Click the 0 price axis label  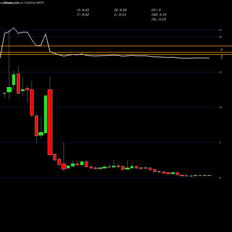click(219, 178)
